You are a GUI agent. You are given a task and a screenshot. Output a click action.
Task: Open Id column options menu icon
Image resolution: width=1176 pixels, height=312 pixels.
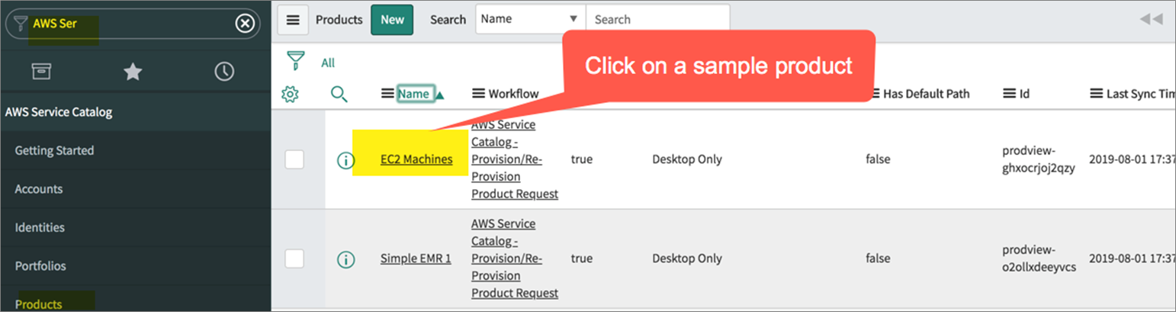tap(1009, 94)
